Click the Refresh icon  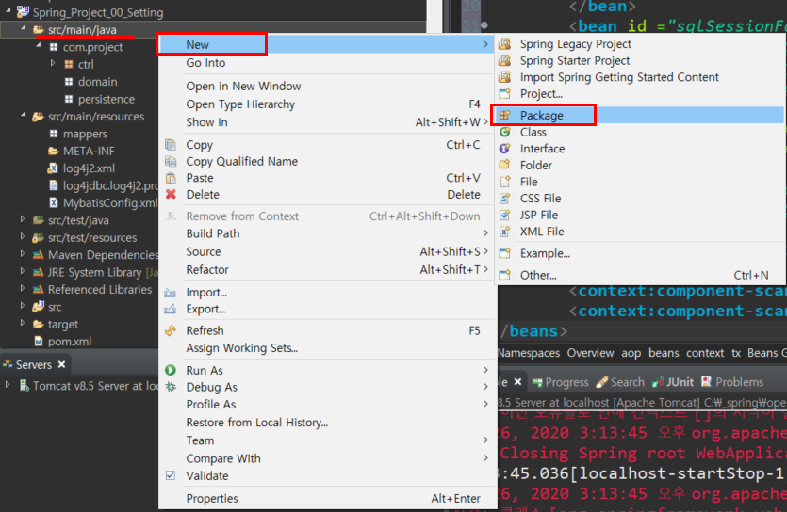(171, 330)
